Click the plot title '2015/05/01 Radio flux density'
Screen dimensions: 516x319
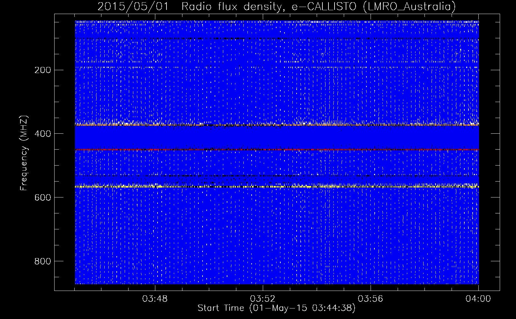click(276, 6)
